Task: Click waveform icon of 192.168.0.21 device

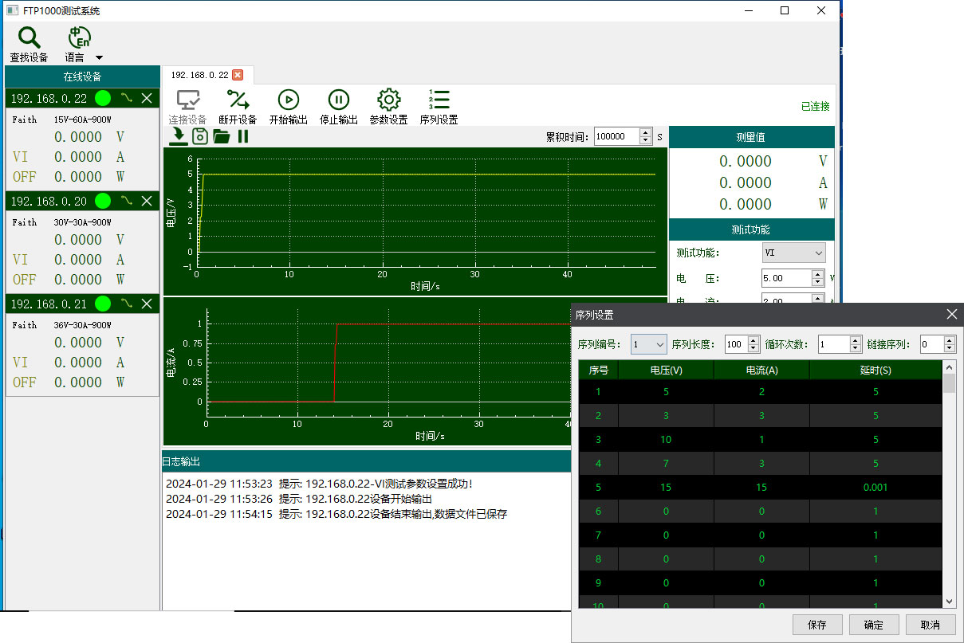Action: coord(127,304)
